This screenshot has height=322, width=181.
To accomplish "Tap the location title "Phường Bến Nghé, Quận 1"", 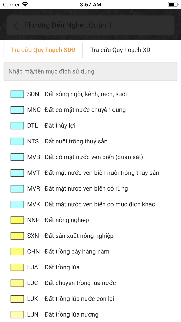I will coord(68,25).
